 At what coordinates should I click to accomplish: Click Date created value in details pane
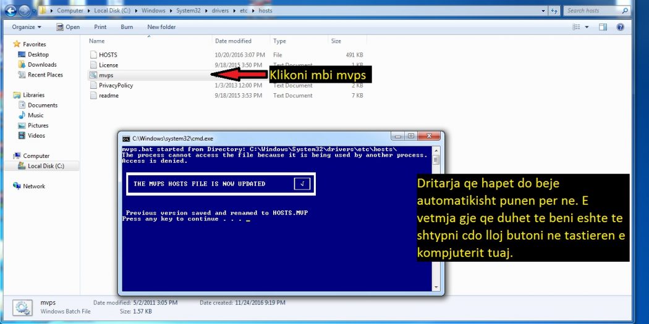[x=260, y=303]
